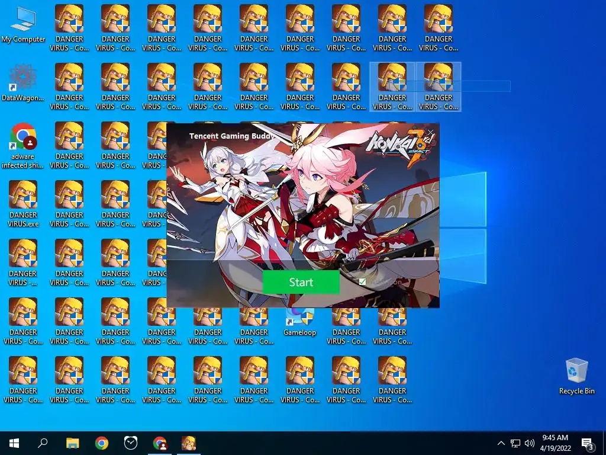The width and height of the screenshot is (606, 455).
Task: Open taskbar search magnifier
Action: [x=43, y=443]
